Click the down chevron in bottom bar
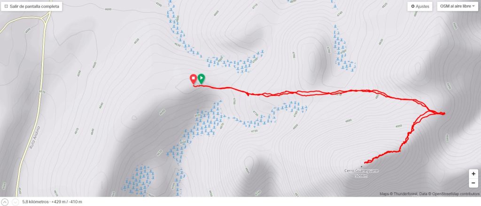 coord(15,202)
